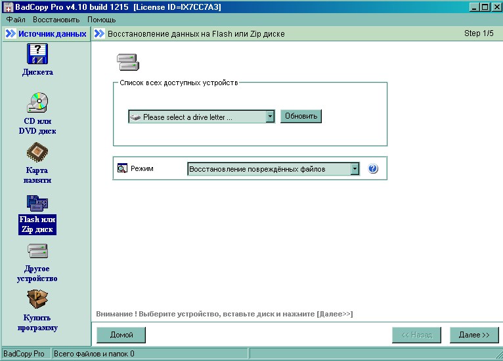503x361 pixels.
Task: Select the Дискета floppy disk icon
Action: (37, 54)
